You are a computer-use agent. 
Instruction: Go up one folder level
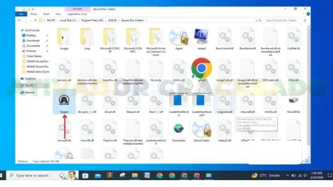pos(35,21)
